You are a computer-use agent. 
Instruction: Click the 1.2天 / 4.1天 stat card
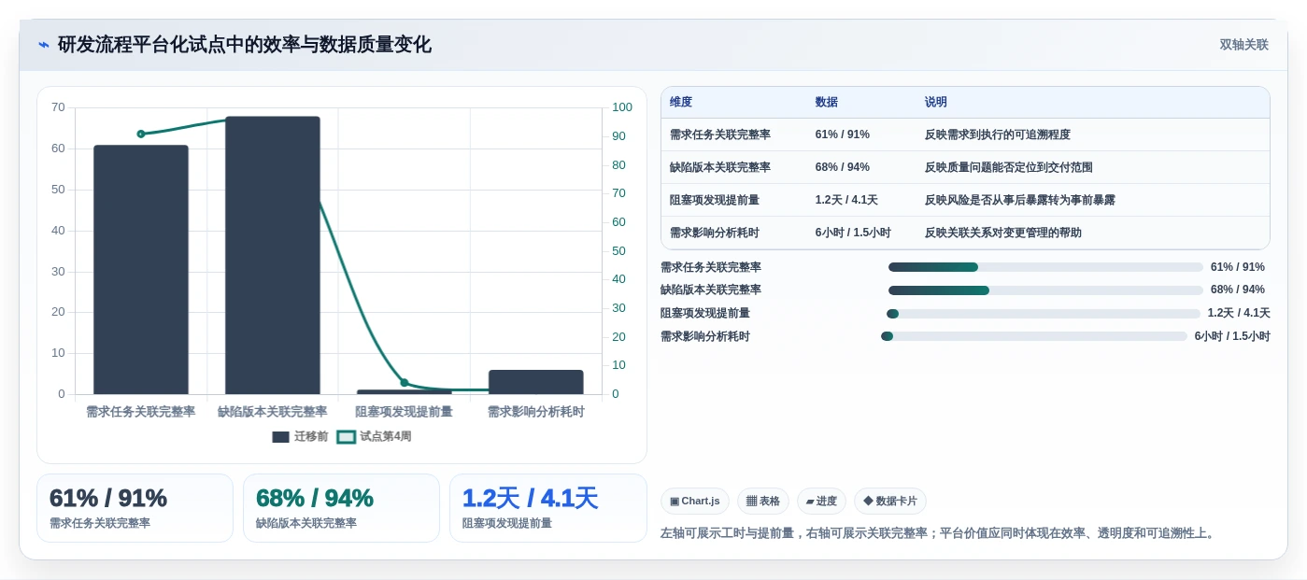tap(548, 508)
